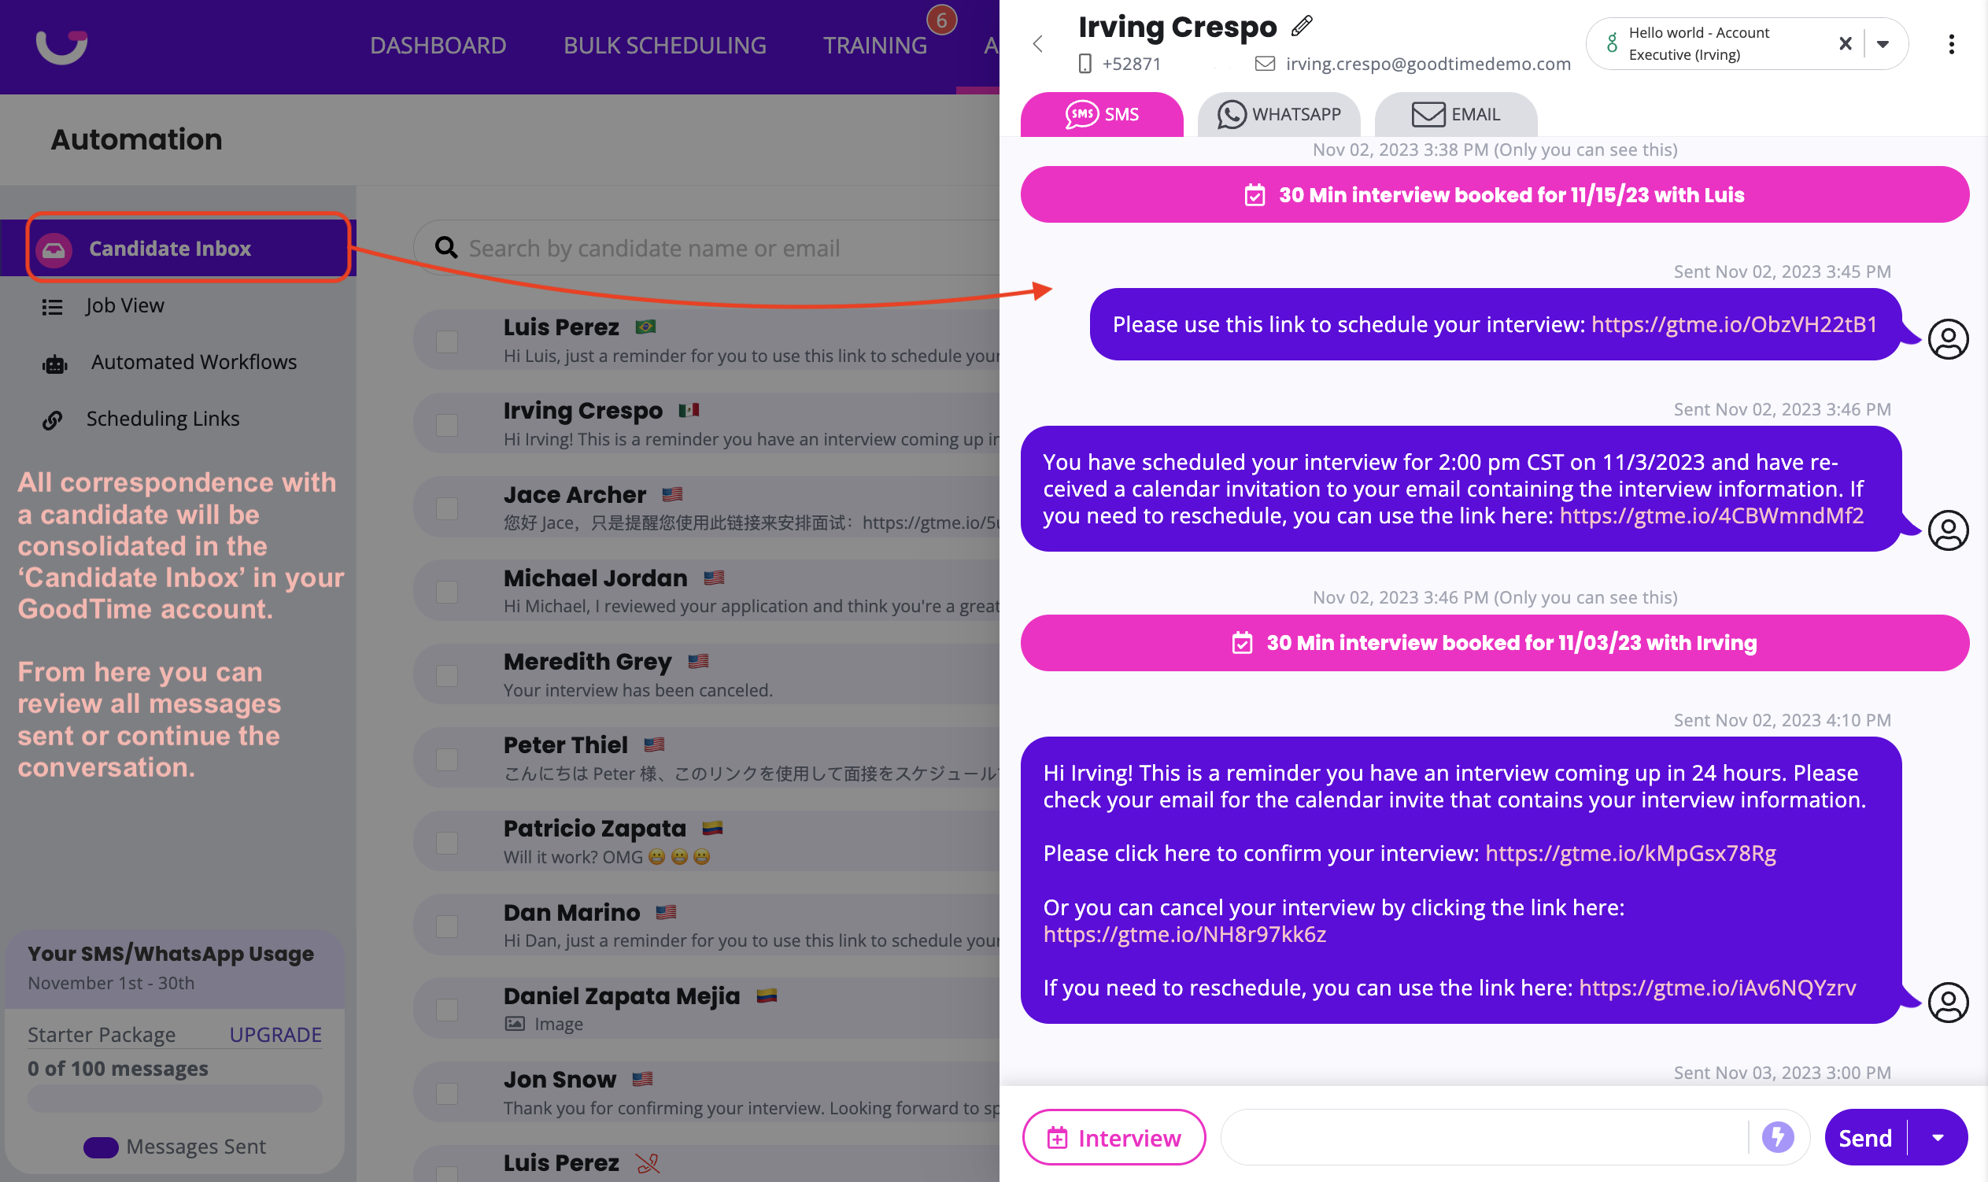Screen dimensions: 1988x1182
Task: Switch to the WhatsApp tab
Action: (x=1278, y=115)
